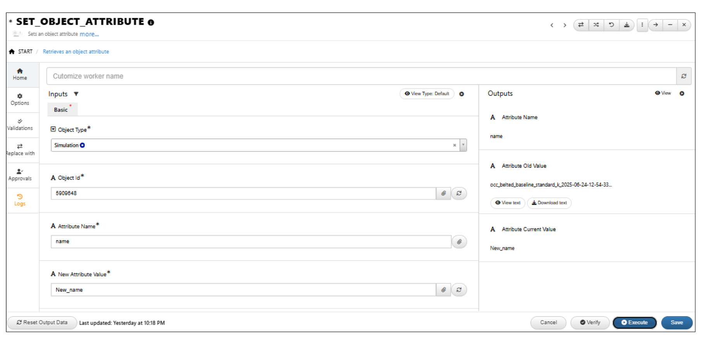
Task: Open the three-dot more options menu
Action: pyautogui.click(x=642, y=25)
